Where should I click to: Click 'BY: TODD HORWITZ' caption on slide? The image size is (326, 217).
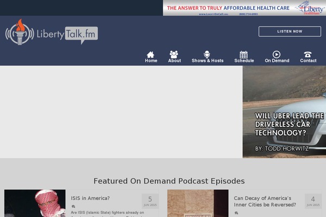(x=282, y=149)
